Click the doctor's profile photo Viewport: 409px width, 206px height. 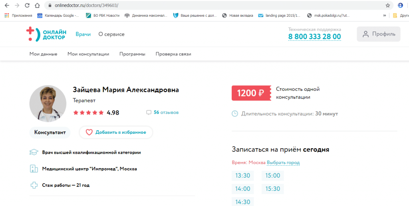(48, 104)
